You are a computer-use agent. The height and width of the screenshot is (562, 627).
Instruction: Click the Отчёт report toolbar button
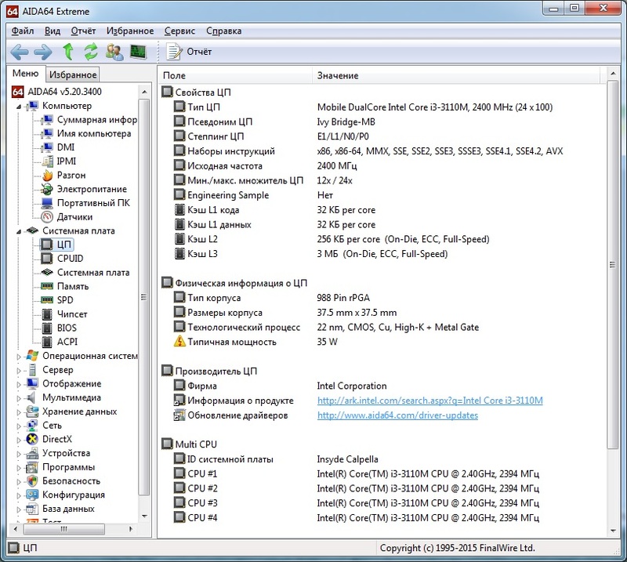pos(189,52)
